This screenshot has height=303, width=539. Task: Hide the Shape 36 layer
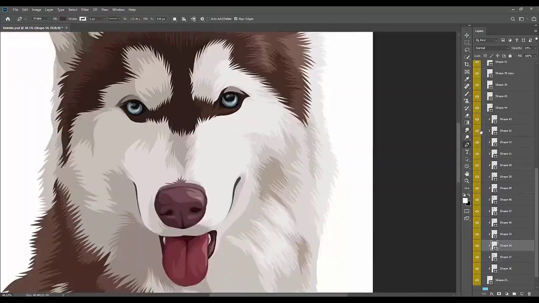[477, 268]
